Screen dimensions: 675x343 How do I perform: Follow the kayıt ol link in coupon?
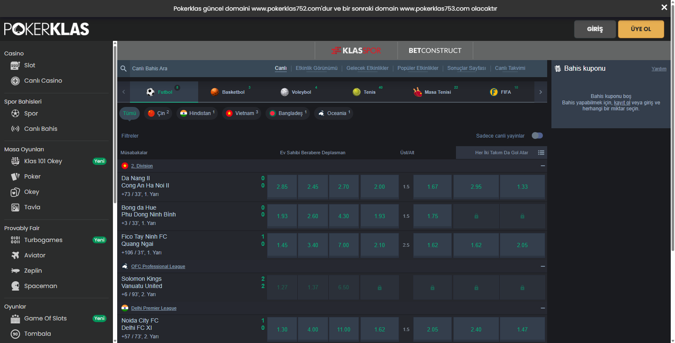(x=622, y=103)
